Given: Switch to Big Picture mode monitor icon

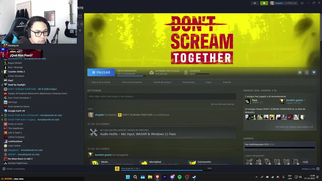Looking at the screenshot, I should (x=302, y=3).
